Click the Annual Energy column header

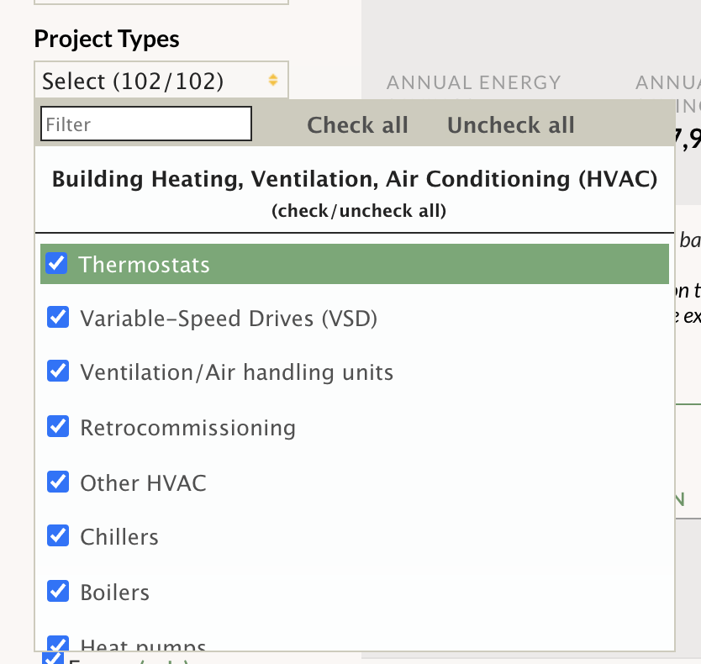[473, 82]
